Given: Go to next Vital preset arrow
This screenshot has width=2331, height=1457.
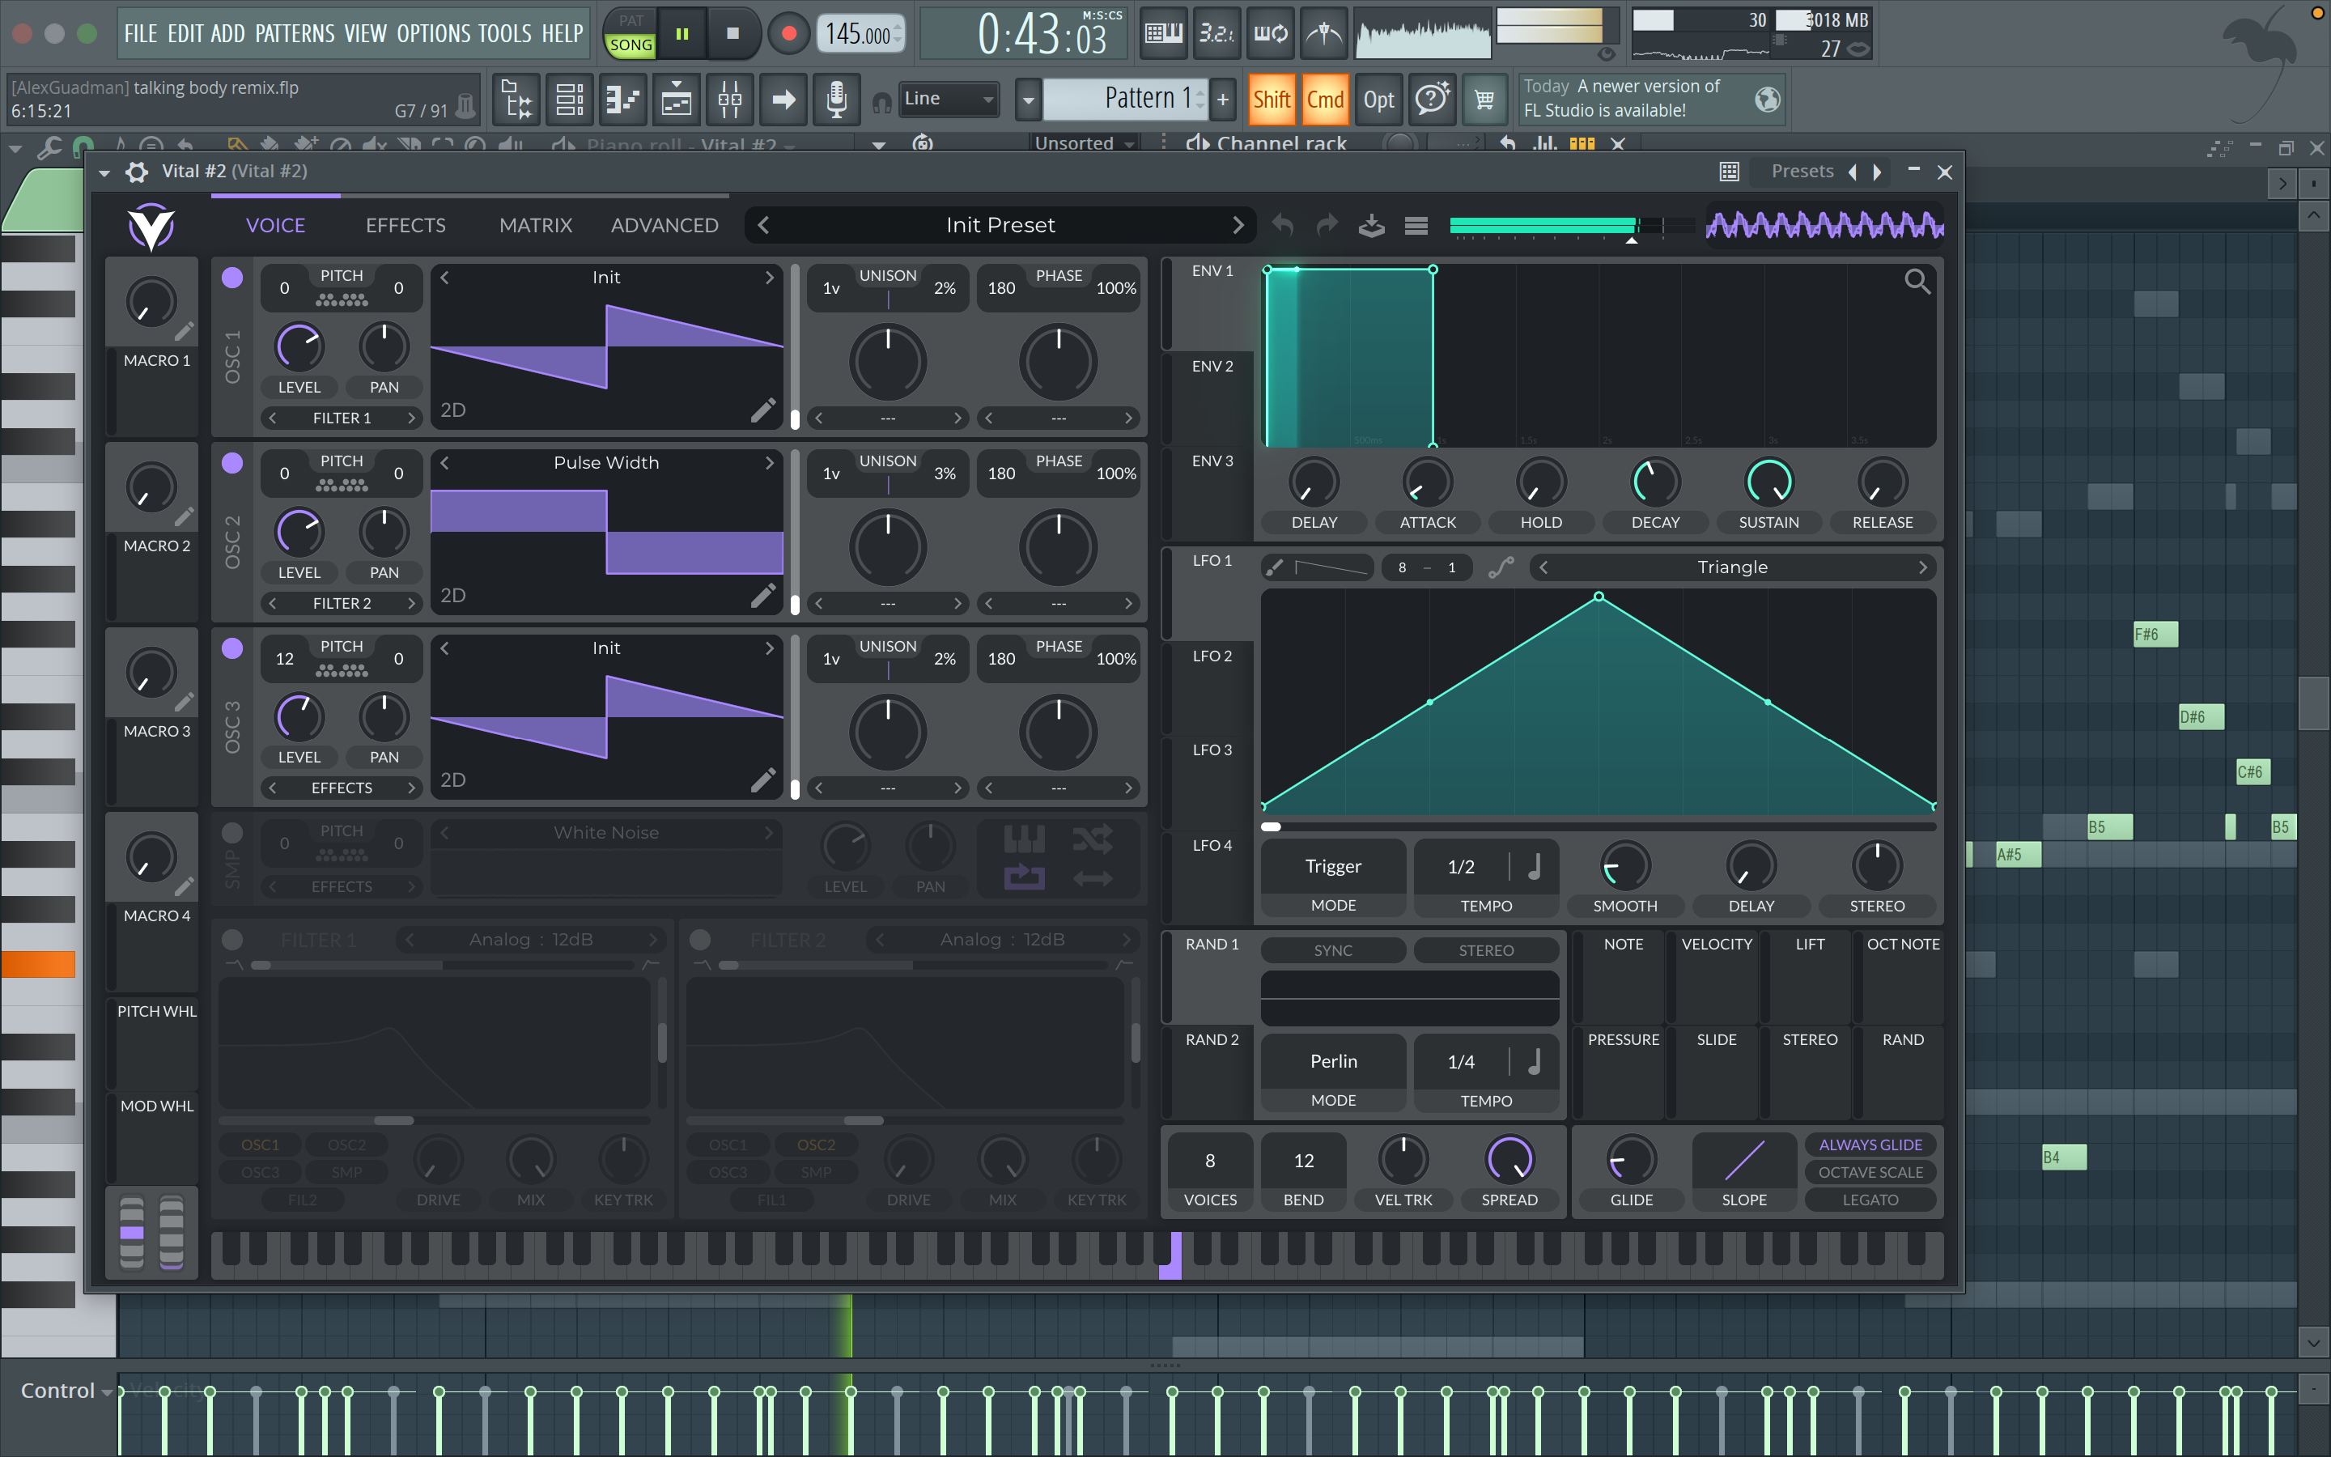Looking at the screenshot, I should pyautogui.click(x=1238, y=226).
